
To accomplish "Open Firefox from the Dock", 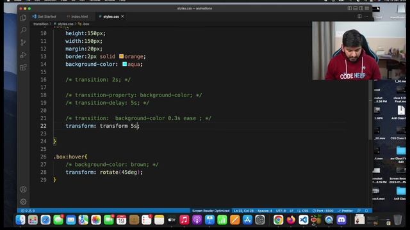I will click(291, 220).
